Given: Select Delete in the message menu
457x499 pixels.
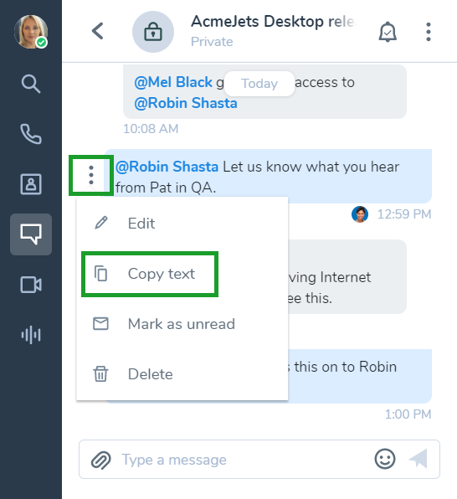Looking at the screenshot, I should click(x=182, y=374).
